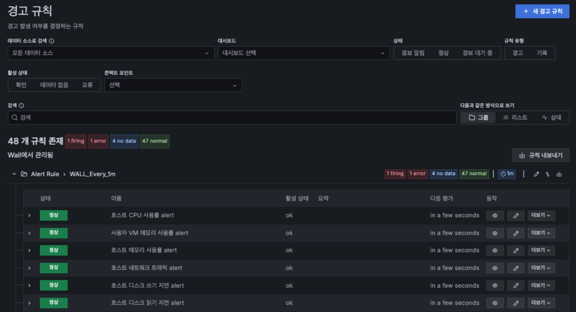View the 호스트 CPU 사용률 alert rule

(x=495, y=215)
